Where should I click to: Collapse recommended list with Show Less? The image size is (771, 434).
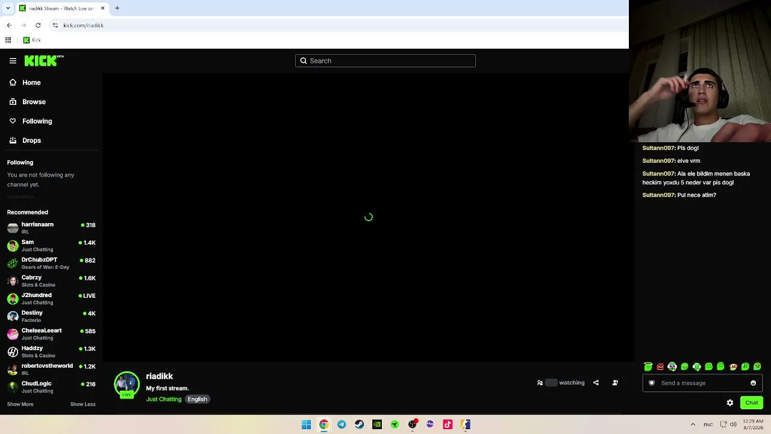pyautogui.click(x=83, y=404)
